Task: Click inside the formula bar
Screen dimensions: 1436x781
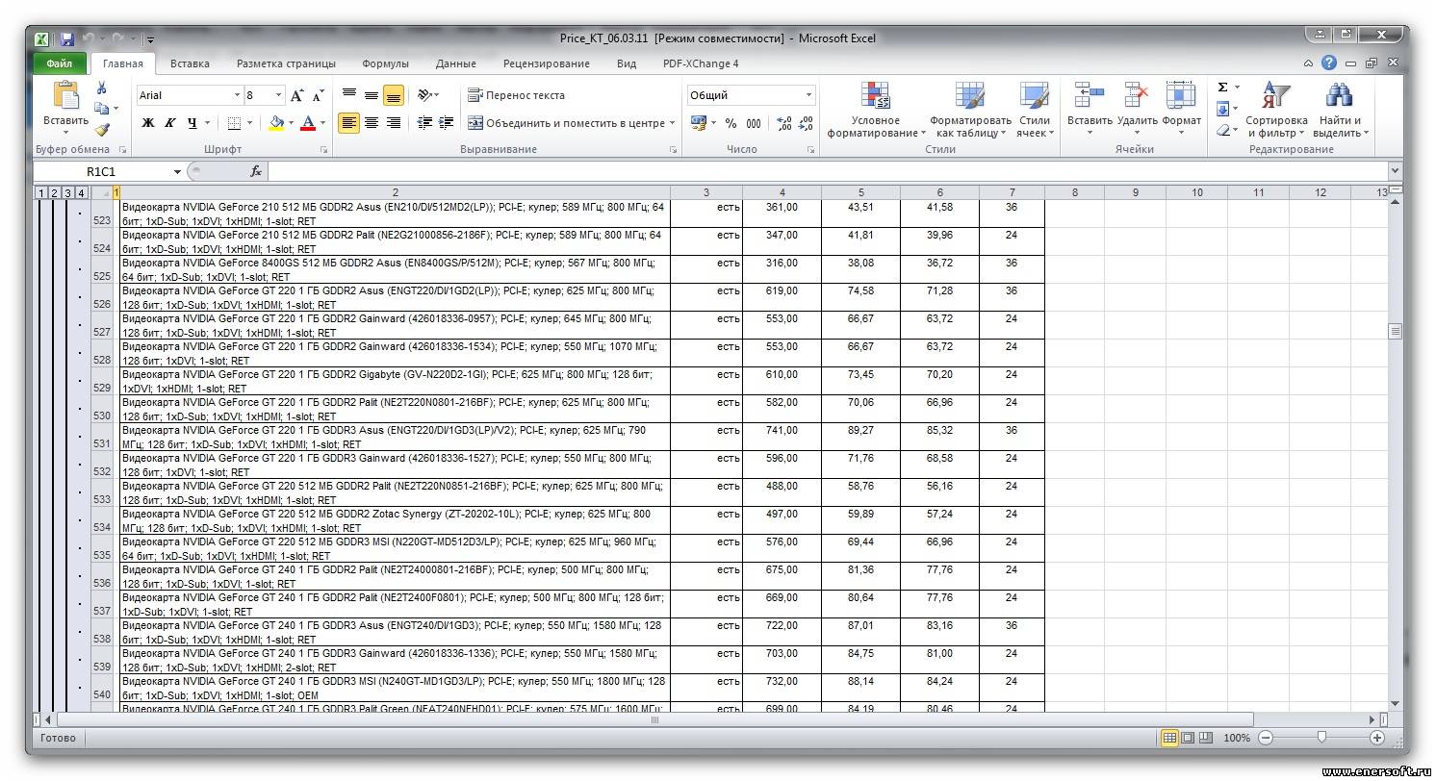Action: (x=828, y=171)
